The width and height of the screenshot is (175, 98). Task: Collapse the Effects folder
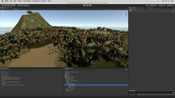point(66,82)
